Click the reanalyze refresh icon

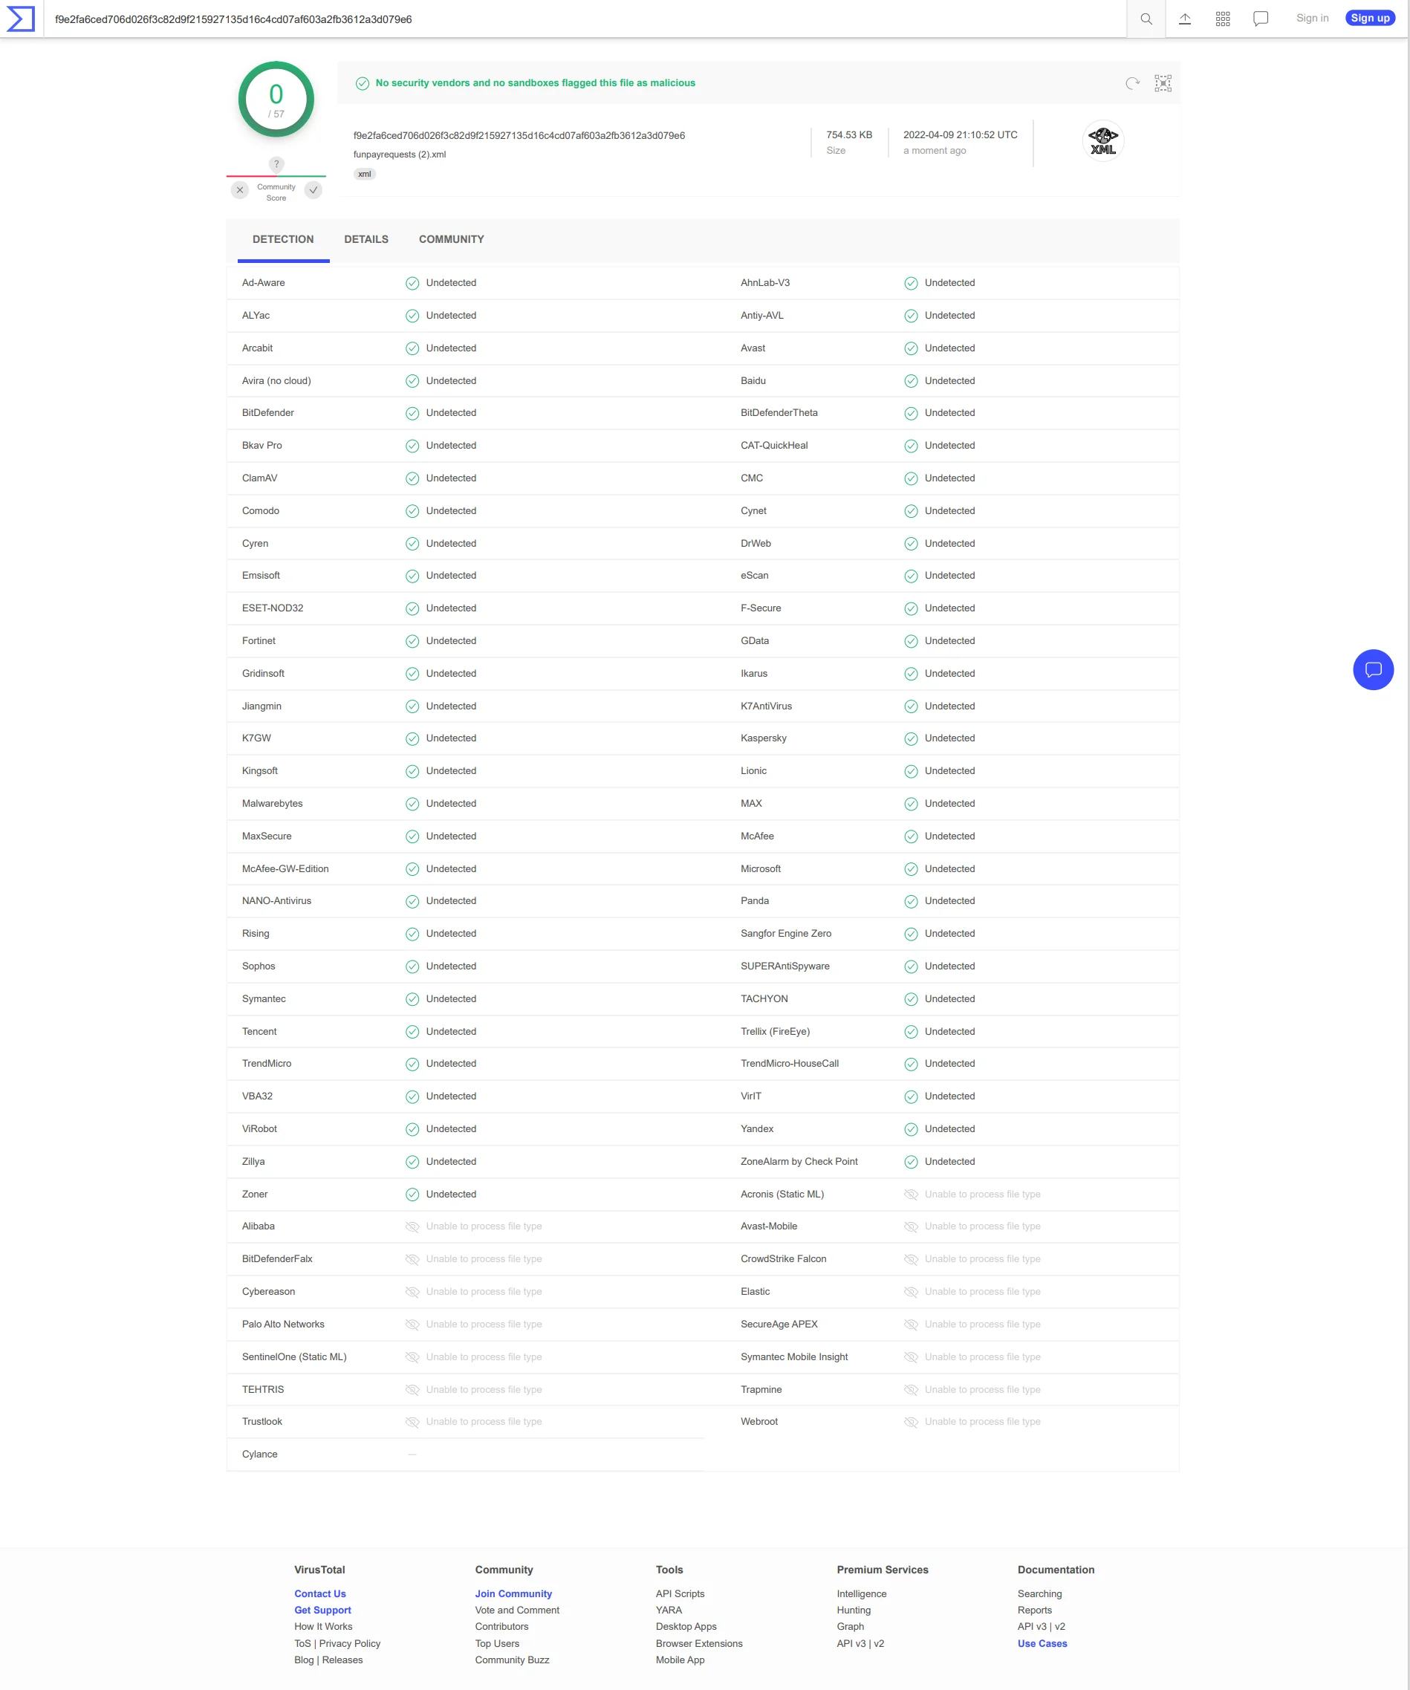point(1132,83)
